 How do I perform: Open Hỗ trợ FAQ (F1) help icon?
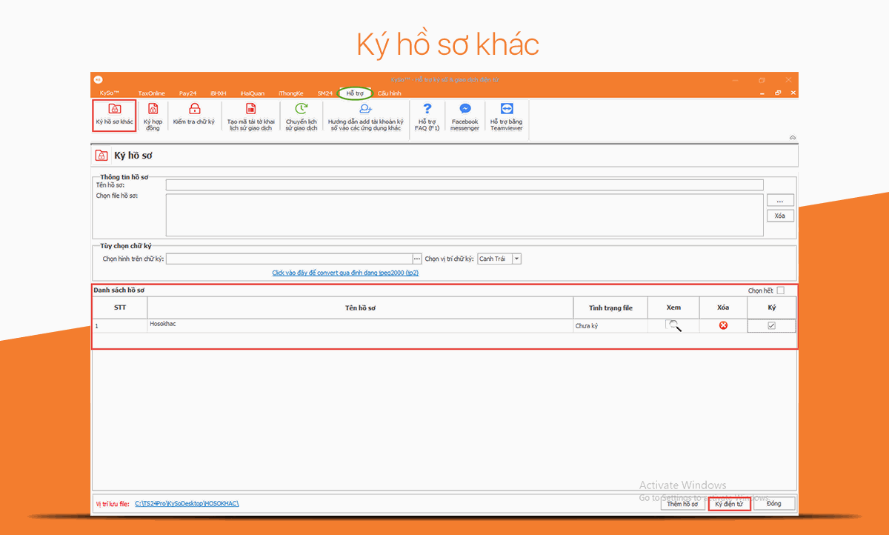[x=427, y=109]
